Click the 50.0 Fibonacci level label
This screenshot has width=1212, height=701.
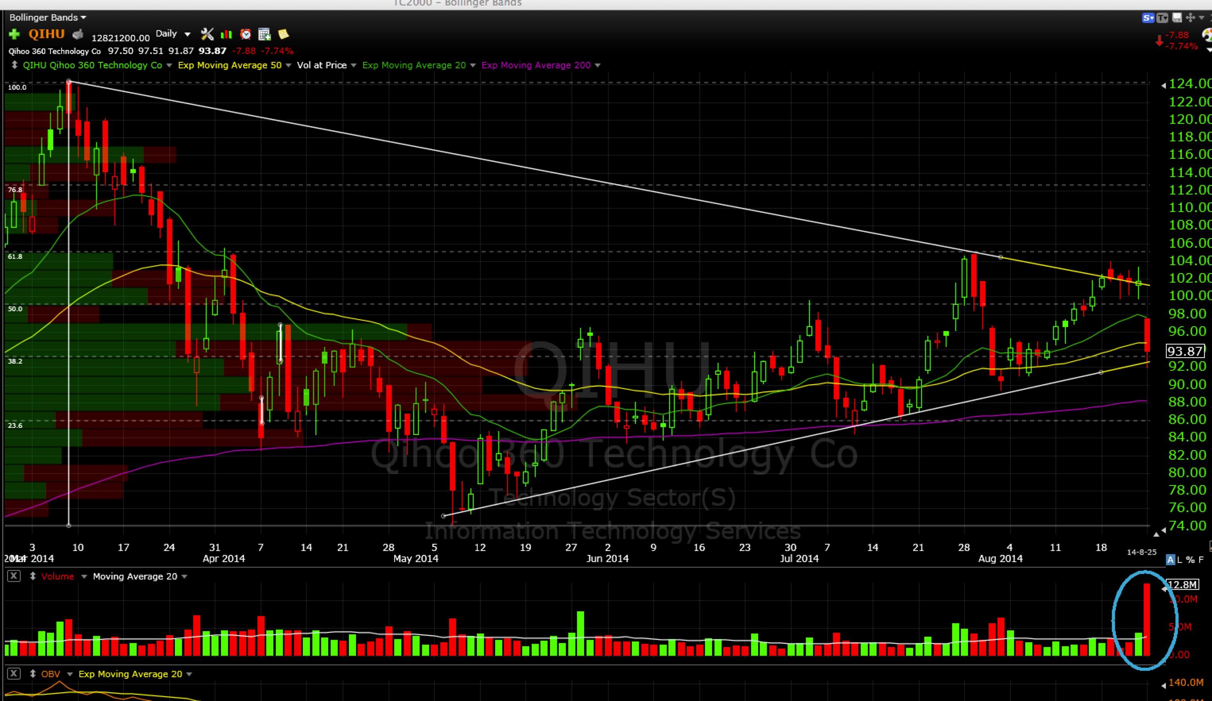[15, 308]
